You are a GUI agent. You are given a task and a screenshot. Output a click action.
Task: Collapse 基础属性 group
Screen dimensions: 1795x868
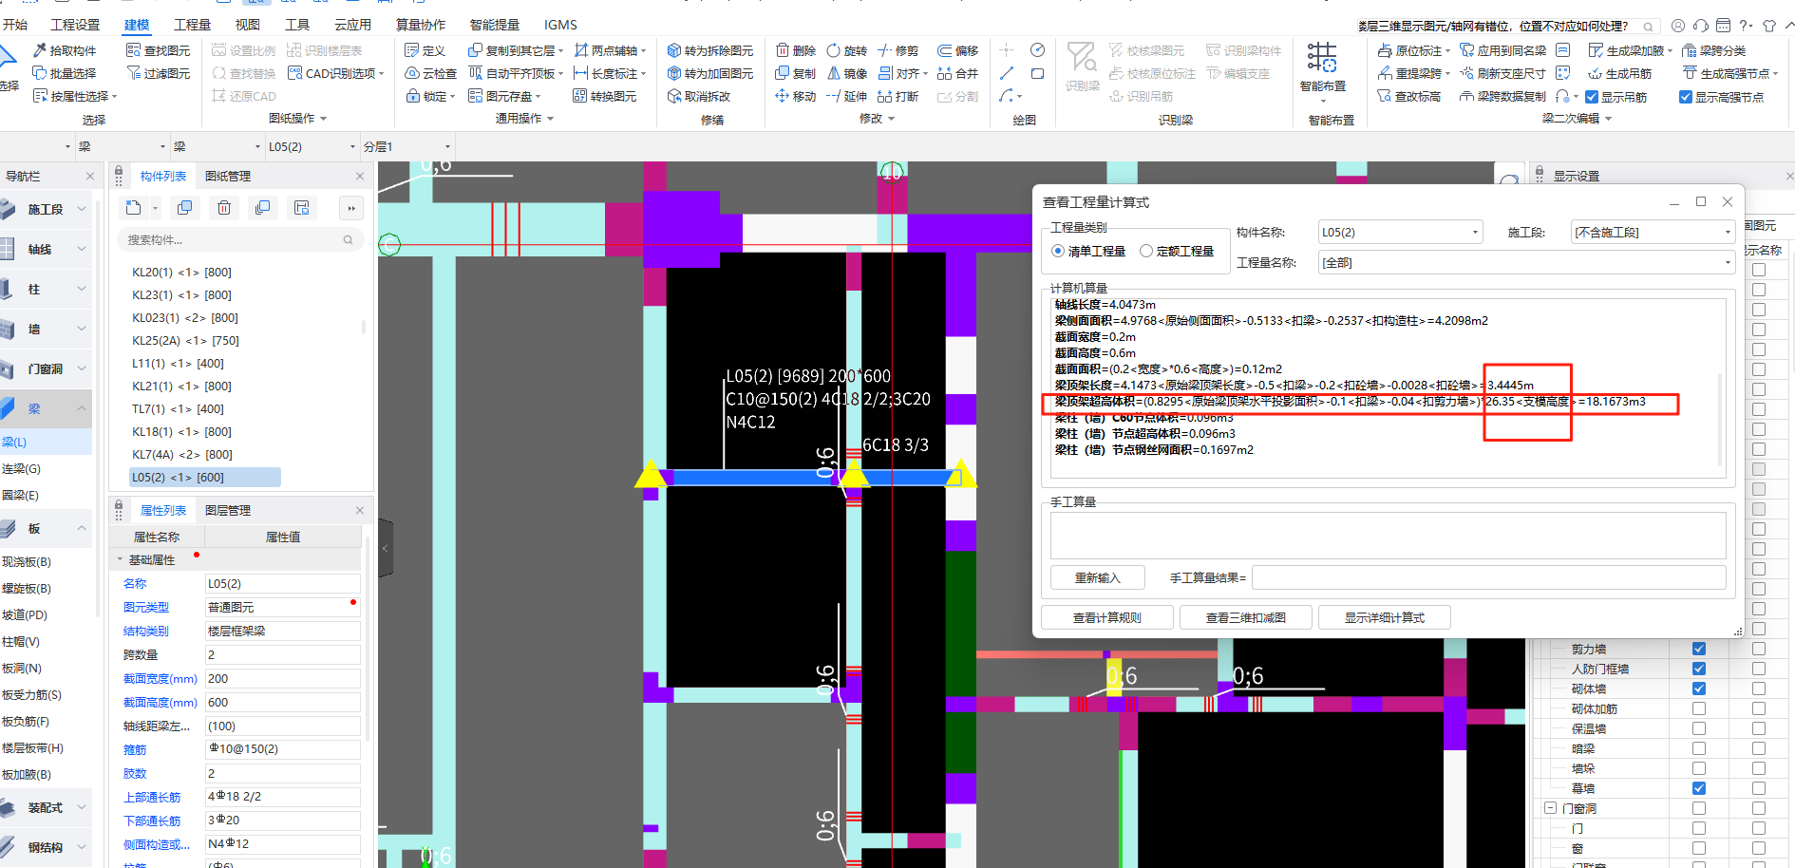[120, 560]
